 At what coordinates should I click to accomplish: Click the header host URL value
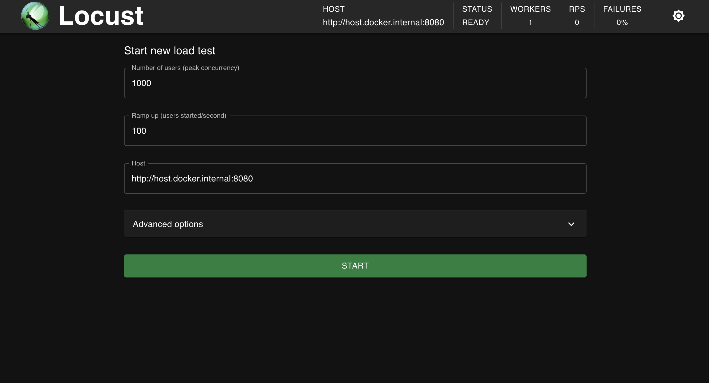[383, 22]
